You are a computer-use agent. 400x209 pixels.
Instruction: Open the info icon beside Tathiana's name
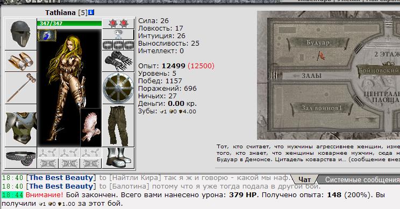coord(91,12)
